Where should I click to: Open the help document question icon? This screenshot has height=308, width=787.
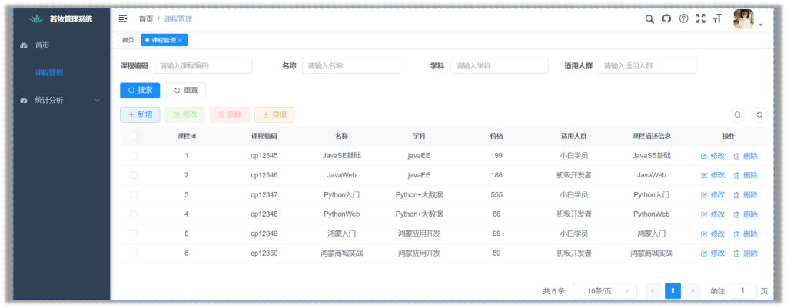pos(683,18)
